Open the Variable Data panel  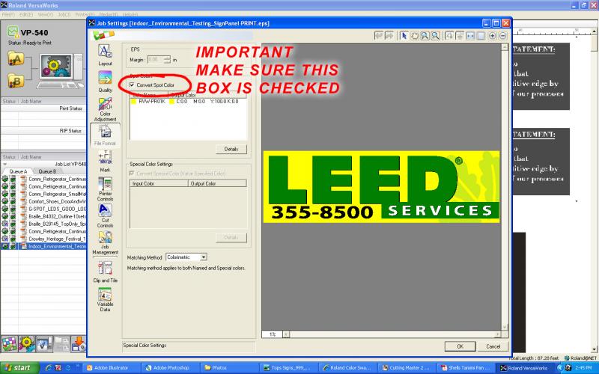(105, 300)
